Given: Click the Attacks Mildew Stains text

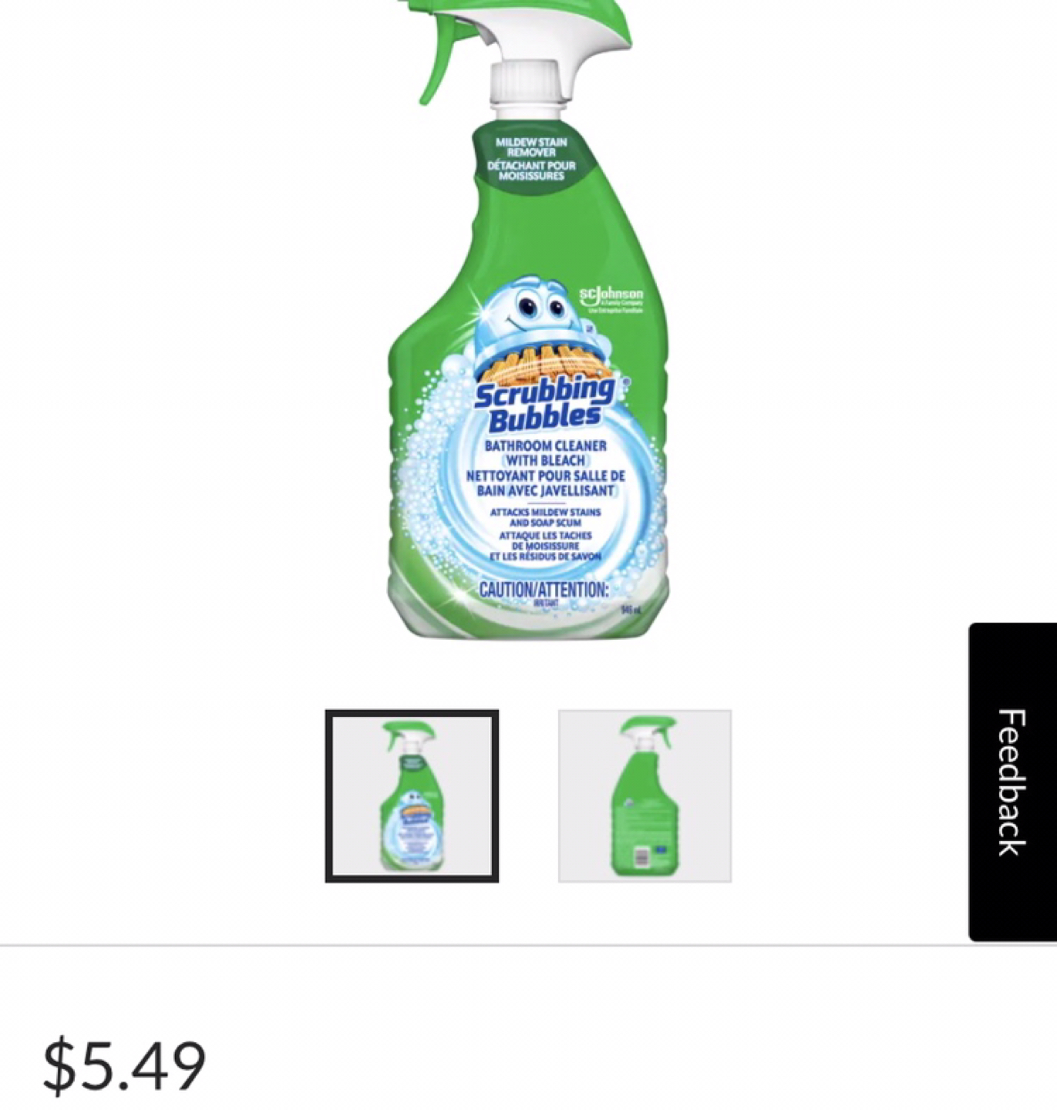Looking at the screenshot, I should (x=546, y=516).
